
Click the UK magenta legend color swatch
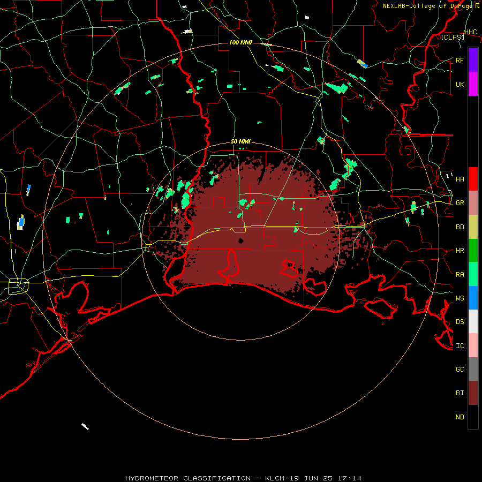pos(473,84)
